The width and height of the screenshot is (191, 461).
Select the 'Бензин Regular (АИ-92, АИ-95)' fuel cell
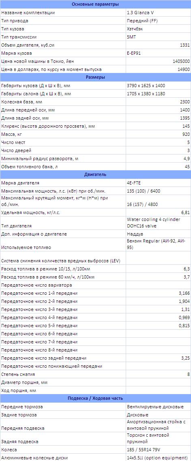point(159,244)
